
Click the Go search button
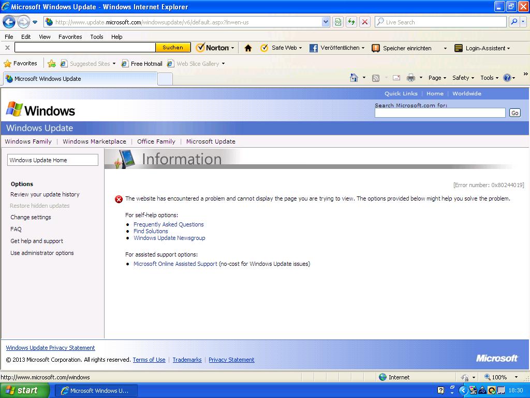pos(515,112)
